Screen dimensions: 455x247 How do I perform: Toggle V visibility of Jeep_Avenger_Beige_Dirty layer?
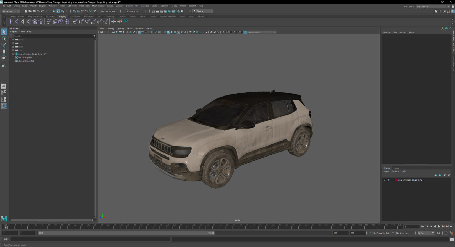[384, 180]
